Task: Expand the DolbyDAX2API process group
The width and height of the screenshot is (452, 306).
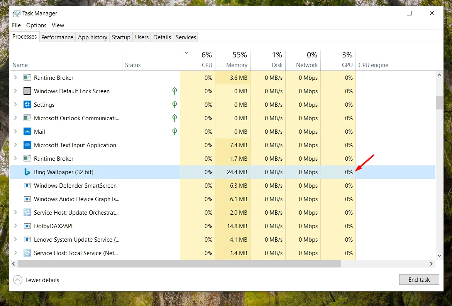Action: [x=15, y=226]
